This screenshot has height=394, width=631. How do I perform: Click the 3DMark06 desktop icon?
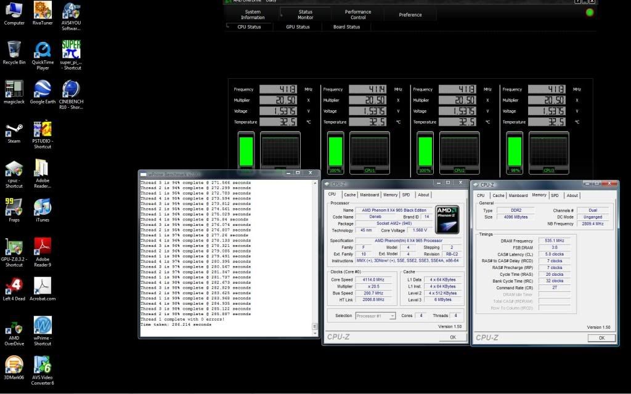[x=14, y=368]
